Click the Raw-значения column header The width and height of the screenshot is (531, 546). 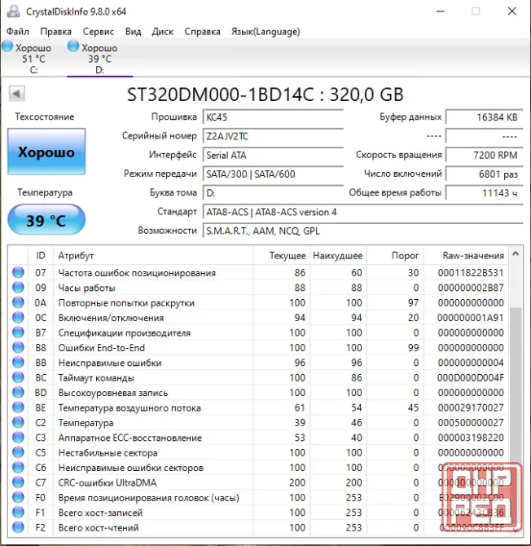point(466,255)
